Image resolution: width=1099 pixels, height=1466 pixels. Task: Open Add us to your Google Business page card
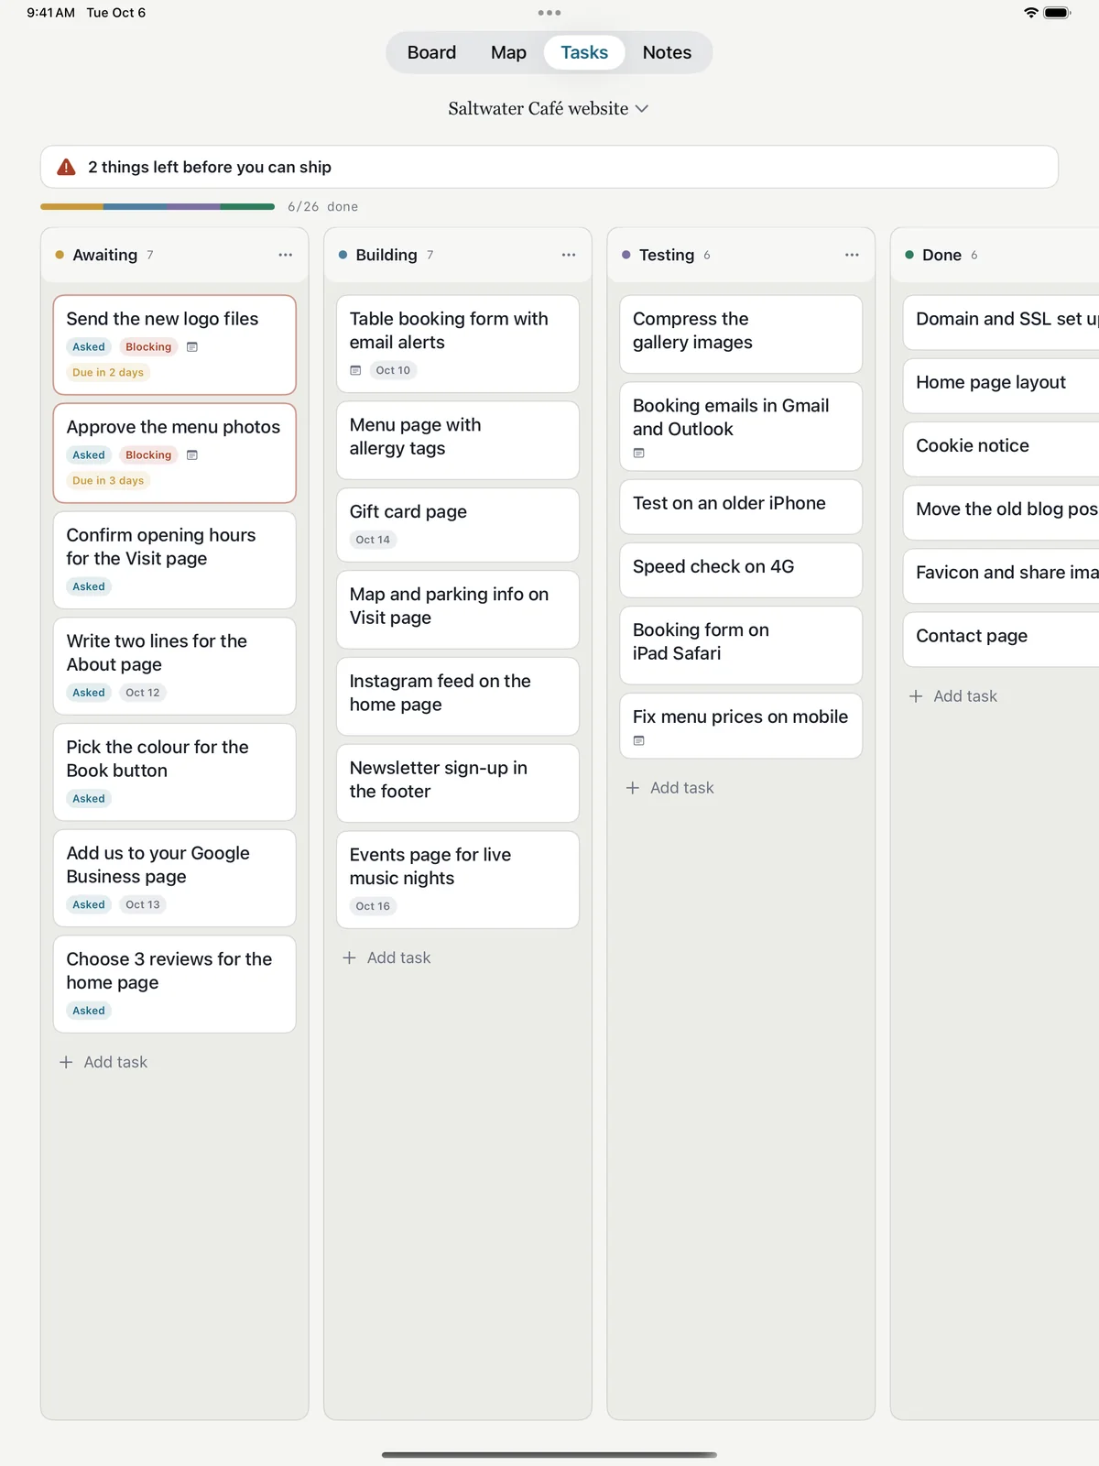[x=175, y=878]
